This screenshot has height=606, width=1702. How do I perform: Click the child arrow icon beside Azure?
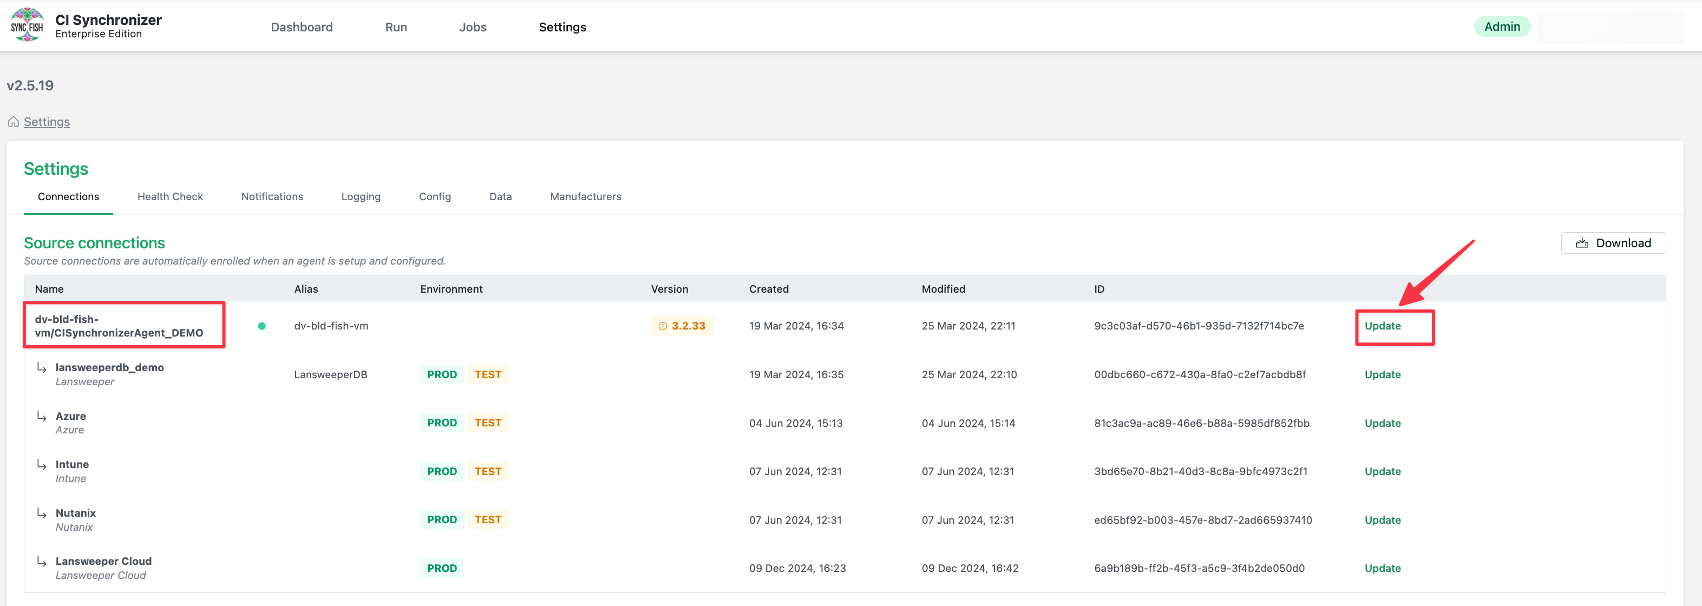point(42,417)
